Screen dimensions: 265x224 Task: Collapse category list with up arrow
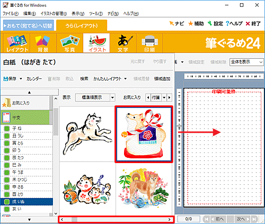click(29, 92)
